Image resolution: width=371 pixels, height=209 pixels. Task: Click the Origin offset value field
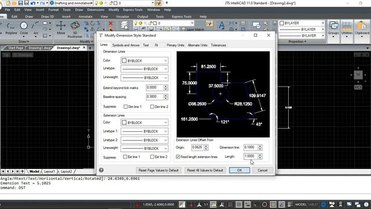tap(197, 147)
